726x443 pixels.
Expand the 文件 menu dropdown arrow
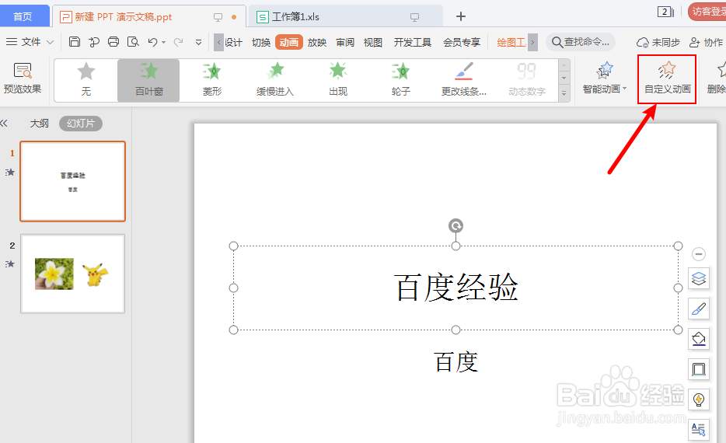pos(50,42)
